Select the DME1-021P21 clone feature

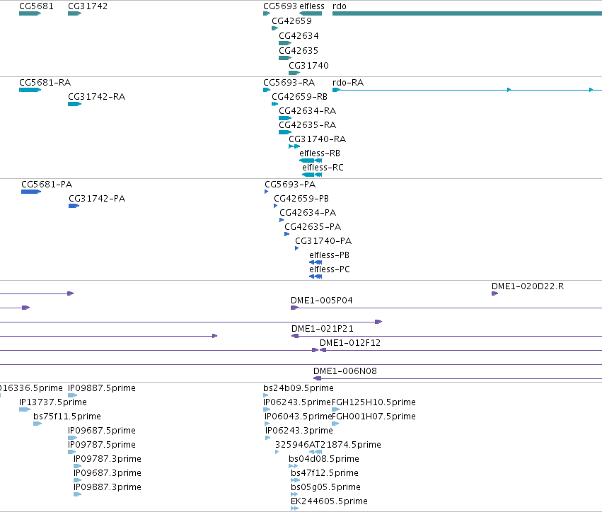[446, 336]
